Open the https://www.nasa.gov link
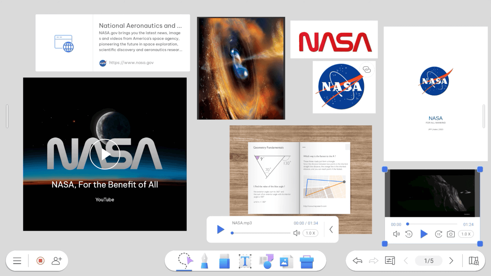Image resolution: width=491 pixels, height=276 pixels. point(131,63)
